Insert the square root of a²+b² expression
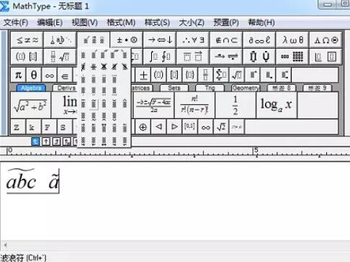 [30, 106]
